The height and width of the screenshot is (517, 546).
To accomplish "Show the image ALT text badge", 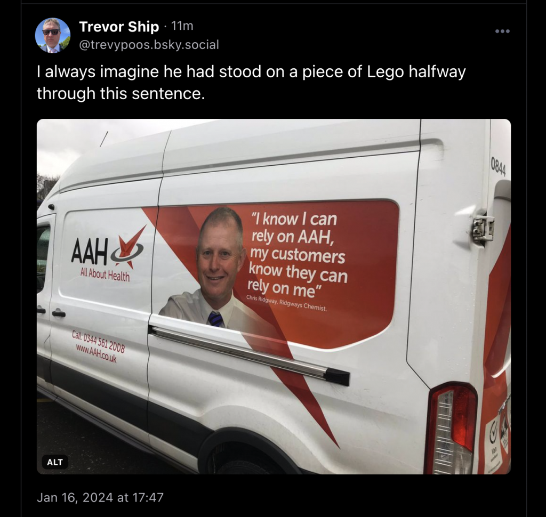I will coord(55,462).
